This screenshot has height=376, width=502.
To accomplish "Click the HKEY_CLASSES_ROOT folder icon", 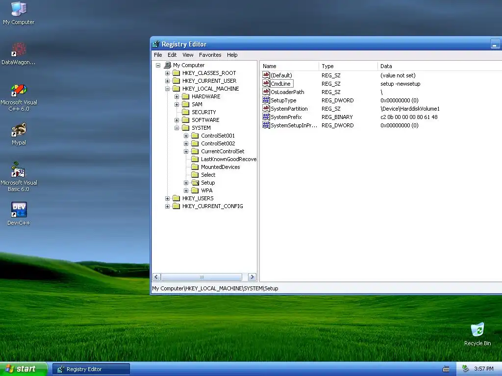I will click(x=176, y=73).
